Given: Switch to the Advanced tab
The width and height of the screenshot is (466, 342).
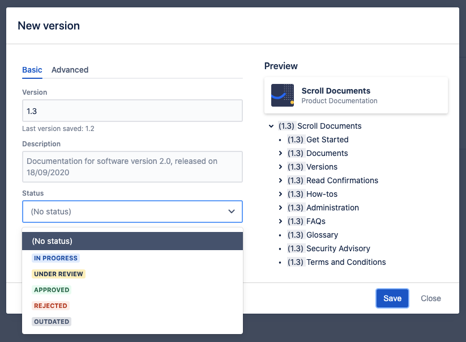Looking at the screenshot, I should point(70,70).
